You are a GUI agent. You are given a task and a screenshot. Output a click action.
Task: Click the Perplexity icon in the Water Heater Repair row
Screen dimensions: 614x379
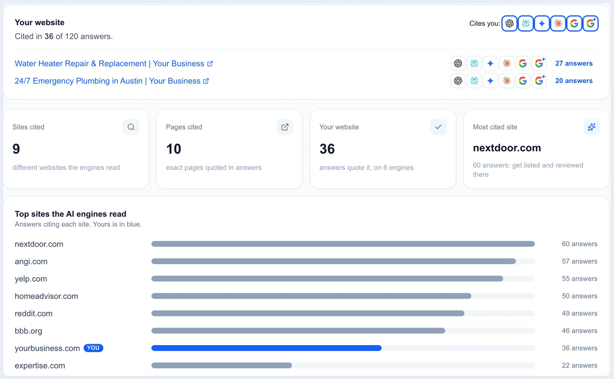pyautogui.click(x=474, y=63)
